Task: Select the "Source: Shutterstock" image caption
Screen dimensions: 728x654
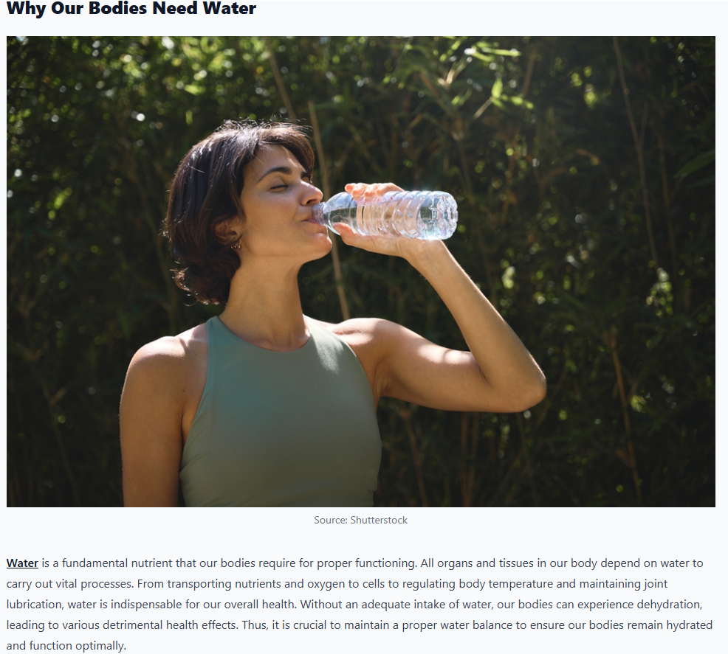Action: [x=361, y=520]
